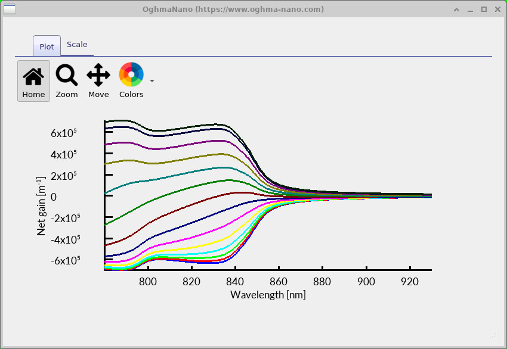Click the -6x10^5 y-axis tick label
The height and width of the screenshot is (349, 507).
click(x=66, y=260)
